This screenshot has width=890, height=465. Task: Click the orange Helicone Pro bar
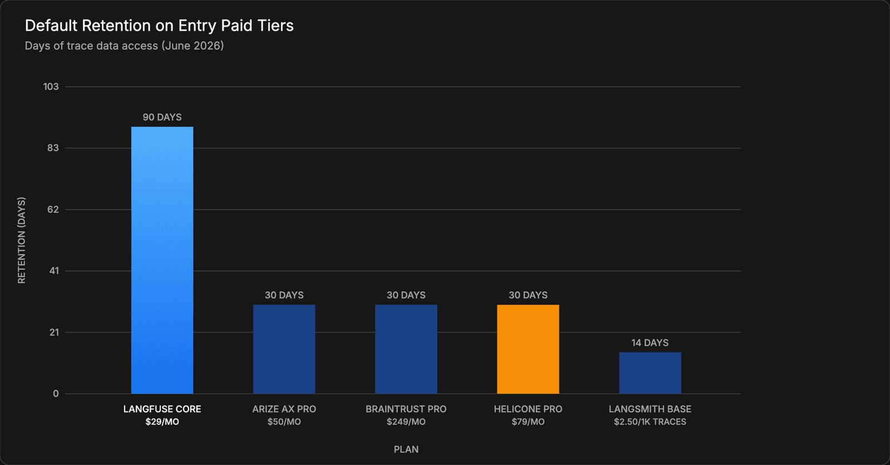(528, 349)
